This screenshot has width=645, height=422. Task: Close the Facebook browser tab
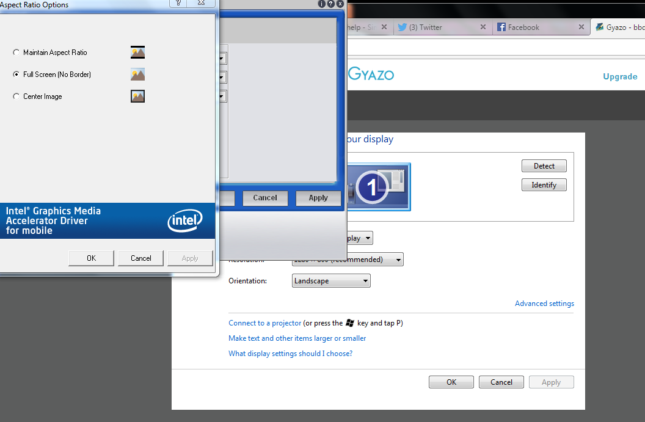tap(581, 27)
